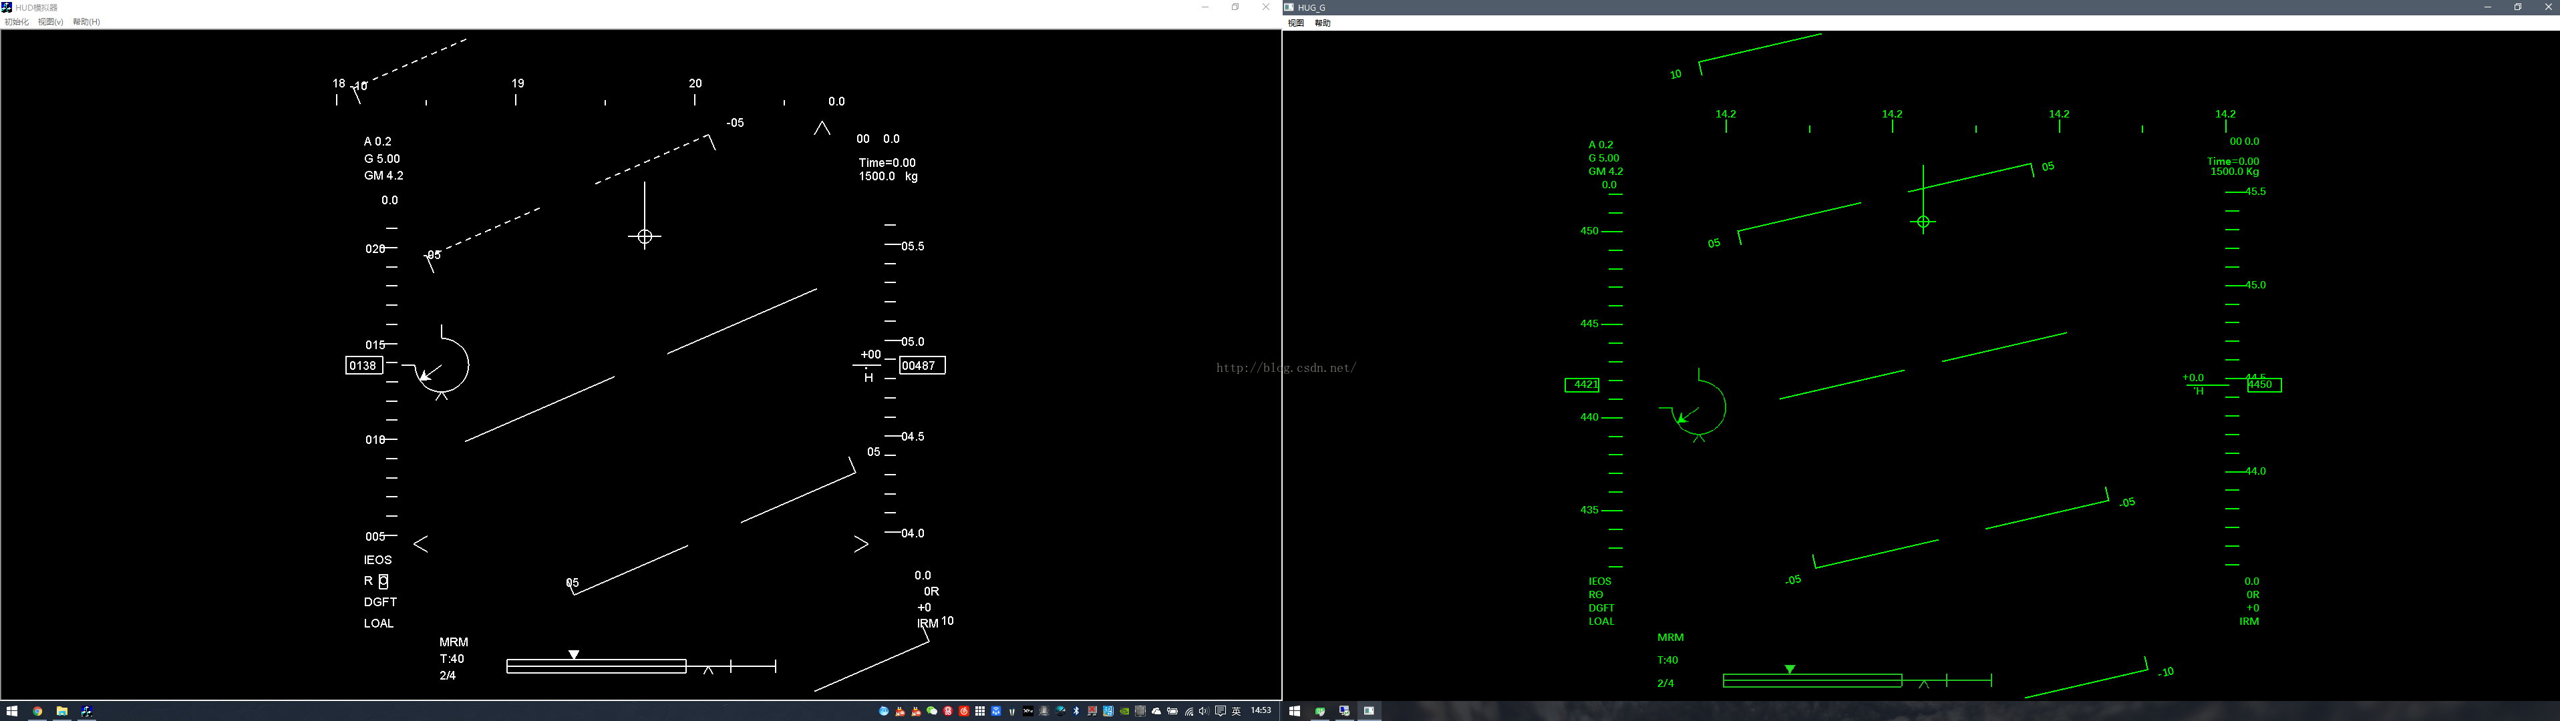Restore the HUG_G window size
The image size is (2560, 721).
pos(2517,7)
